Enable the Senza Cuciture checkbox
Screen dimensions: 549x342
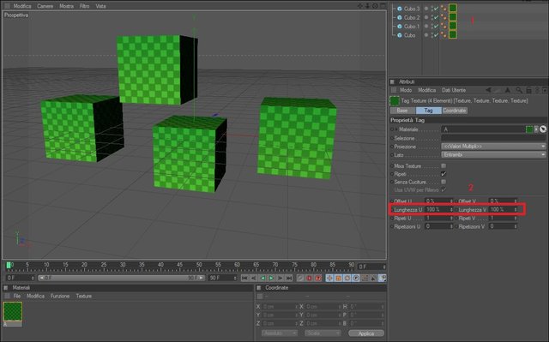coord(443,182)
